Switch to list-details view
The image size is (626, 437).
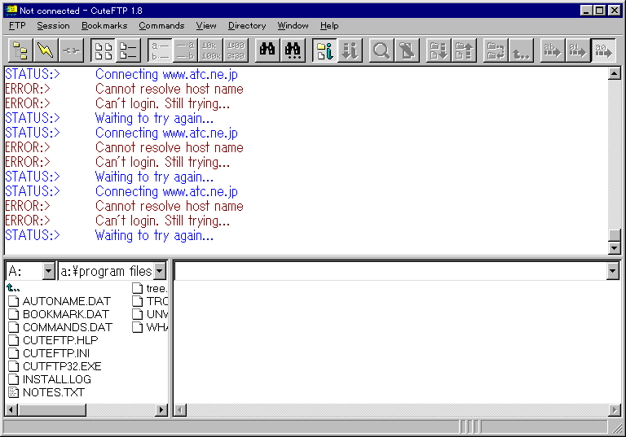[x=128, y=50]
